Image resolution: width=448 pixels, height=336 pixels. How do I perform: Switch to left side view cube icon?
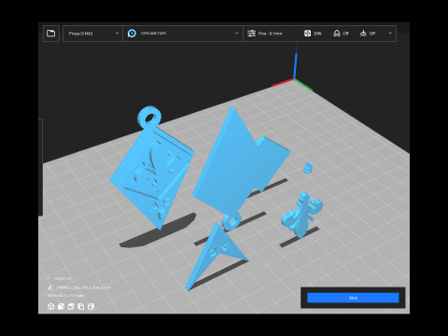pyautogui.click(x=81, y=307)
